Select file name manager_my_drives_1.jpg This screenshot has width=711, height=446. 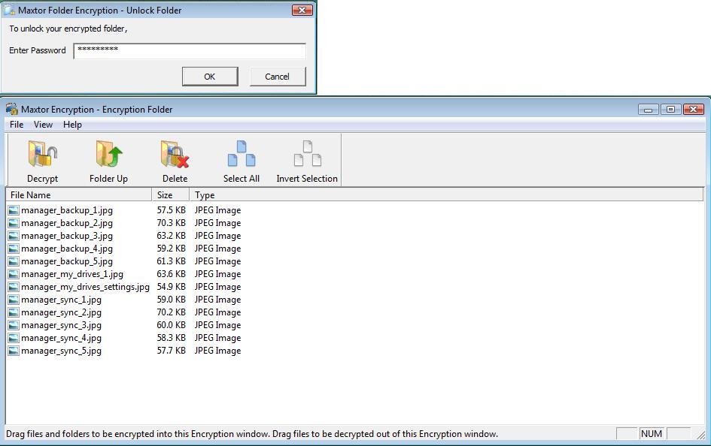pyautogui.click(x=72, y=274)
